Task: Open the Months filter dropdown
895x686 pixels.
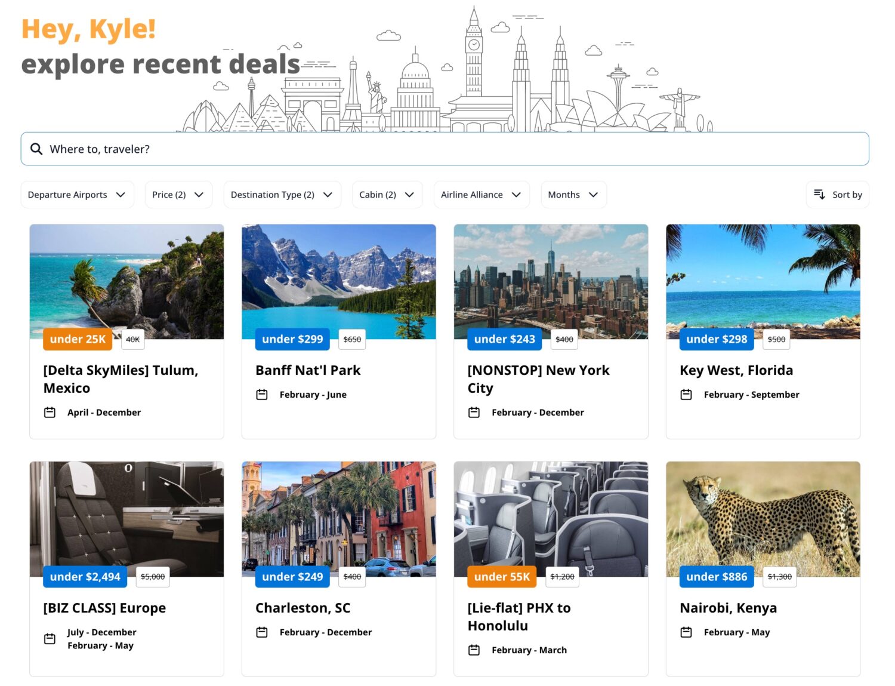Action: pos(573,194)
